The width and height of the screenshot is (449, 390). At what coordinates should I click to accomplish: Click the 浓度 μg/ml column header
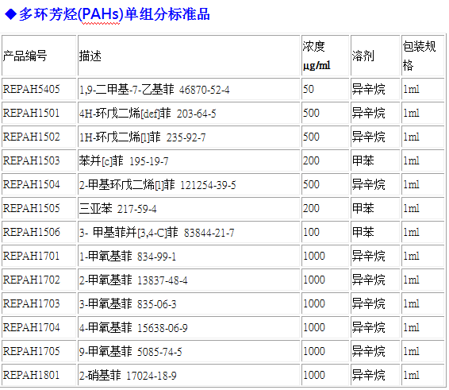(325, 56)
